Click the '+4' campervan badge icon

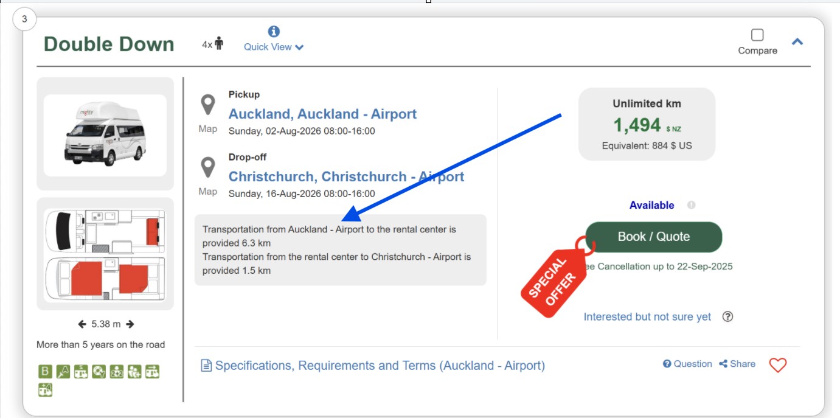click(45, 391)
